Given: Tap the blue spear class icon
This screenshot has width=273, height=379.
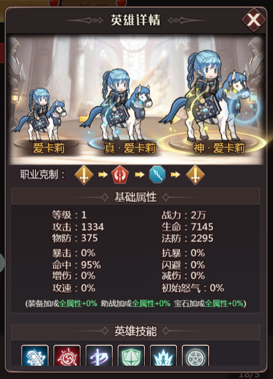Looking at the screenshot, I should coord(157,175).
